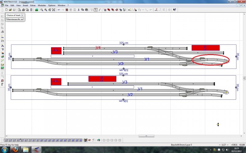The height and width of the screenshot is (153, 246).
Task: Create a new layout file
Action: 6,10
